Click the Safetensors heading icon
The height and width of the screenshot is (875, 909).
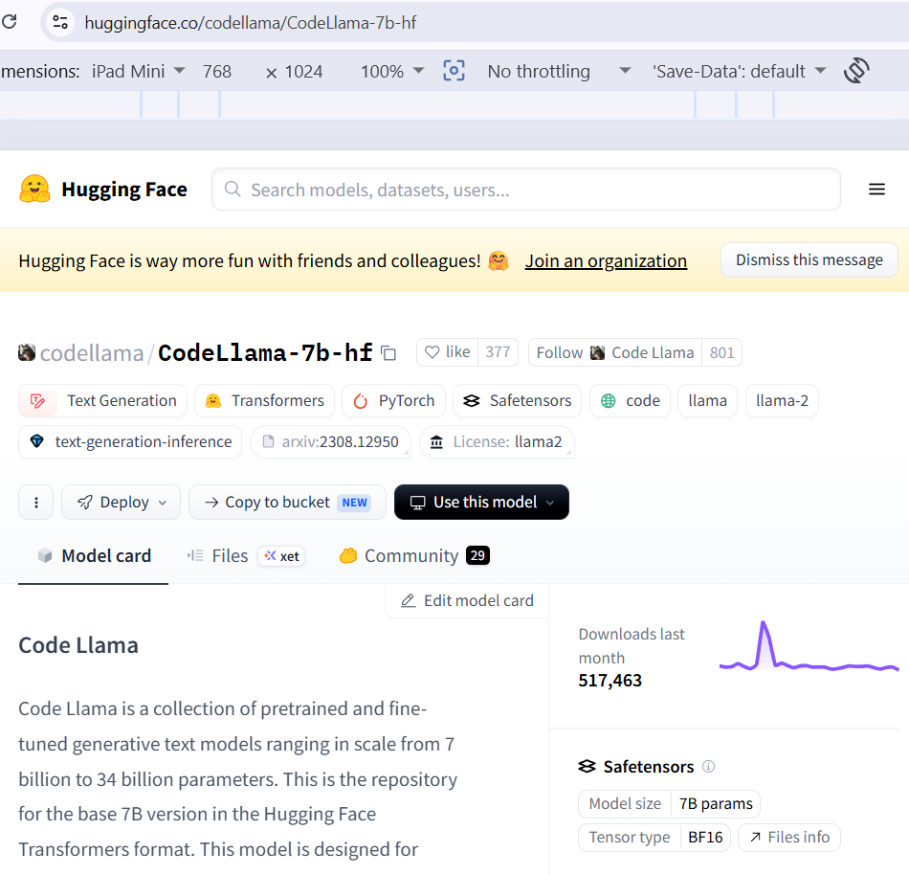click(587, 767)
